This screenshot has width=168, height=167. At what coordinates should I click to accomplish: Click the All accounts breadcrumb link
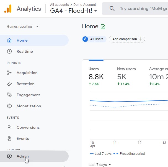tap(60, 5)
